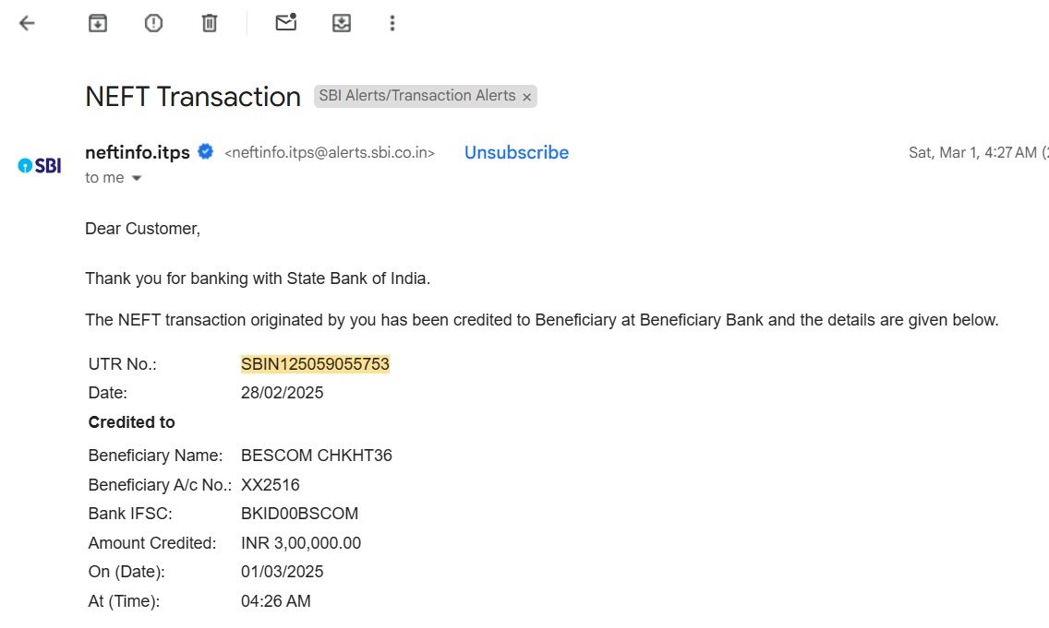Click the SBI Alerts/Transaction Alerts label chip
Image resolution: width=1049 pixels, height=628 pixels.
click(416, 96)
